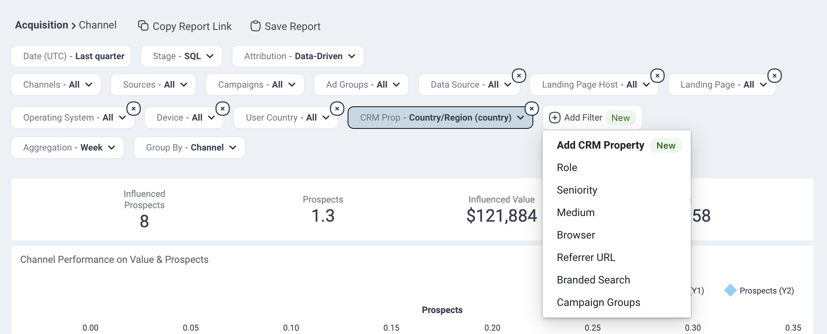Click the Prospects axis title
Image resolution: width=827 pixels, height=334 pixels.
point(442,310)
